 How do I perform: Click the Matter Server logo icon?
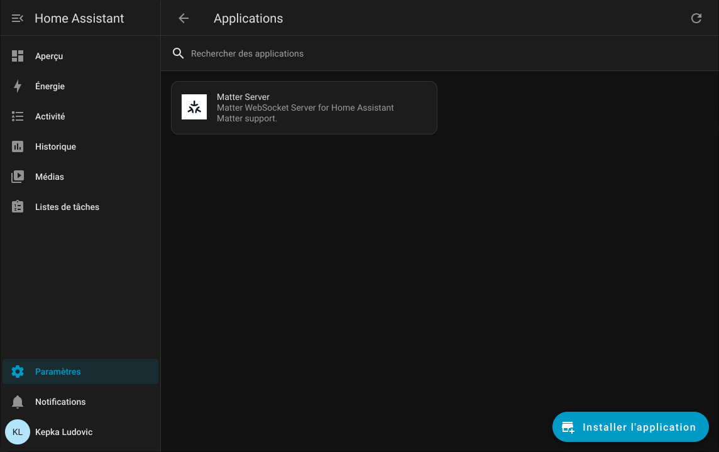(194, 107)
